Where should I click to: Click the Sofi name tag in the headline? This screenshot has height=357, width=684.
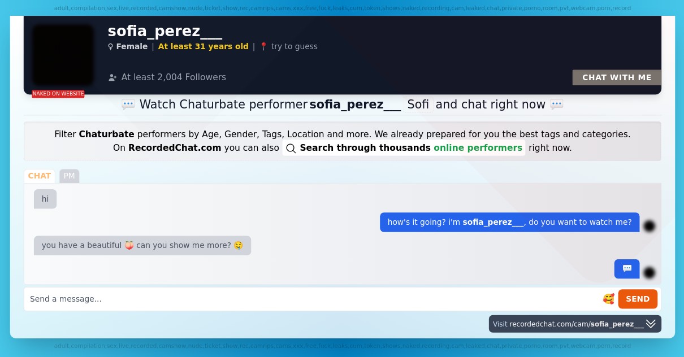(x=418, y=105)
